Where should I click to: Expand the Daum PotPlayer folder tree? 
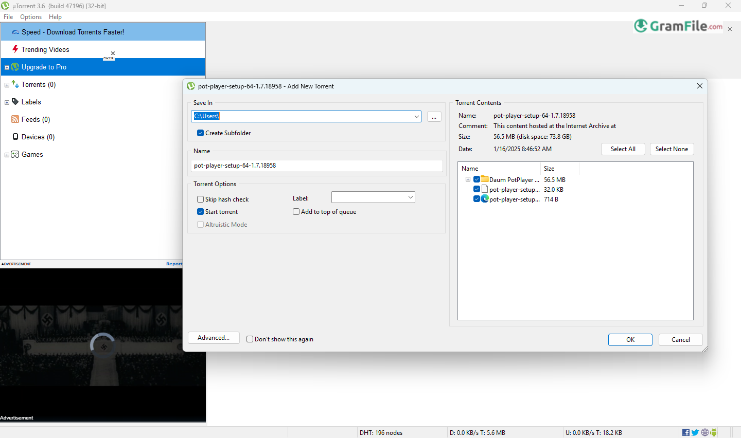point(468,179)
